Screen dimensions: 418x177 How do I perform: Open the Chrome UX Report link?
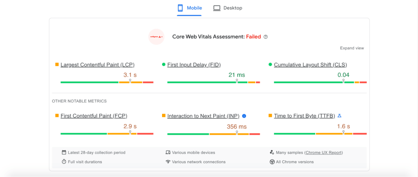(x=324, y=153)
